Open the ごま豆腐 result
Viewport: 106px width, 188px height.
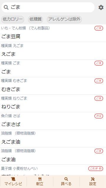53,33
